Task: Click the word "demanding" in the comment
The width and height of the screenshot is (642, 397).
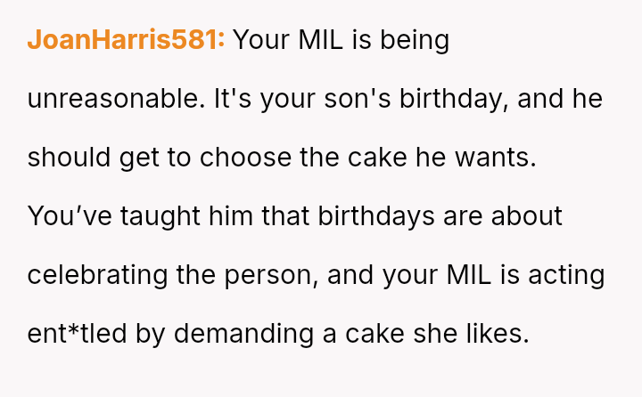Action: [x=244, y=334]
